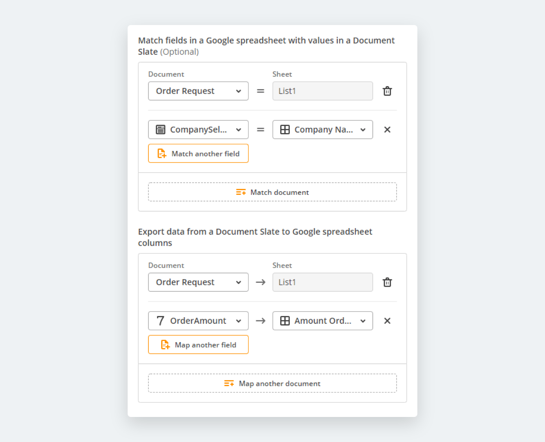Viewport: 545px width, 442px height.
Task: Remove the CompanySel field match row
Action: [387, 130]
